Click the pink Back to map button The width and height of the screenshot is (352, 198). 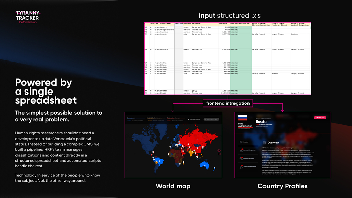[320, 118]
